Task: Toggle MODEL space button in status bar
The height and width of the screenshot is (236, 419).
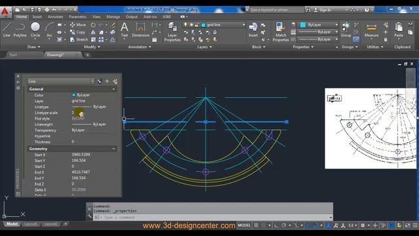Action: pos(244,226)
